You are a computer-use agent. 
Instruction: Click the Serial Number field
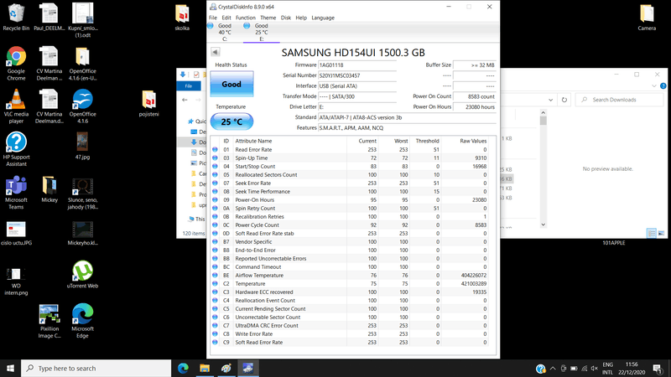tap(357, 75)
